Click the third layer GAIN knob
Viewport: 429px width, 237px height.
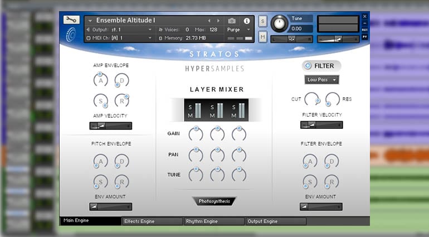tap(239, 134)
